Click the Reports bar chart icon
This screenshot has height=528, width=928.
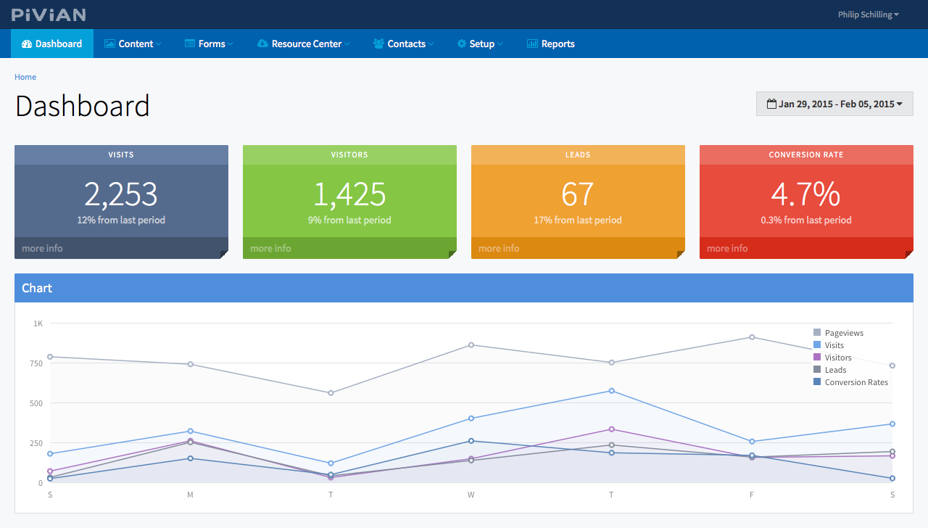coord(532,44)
